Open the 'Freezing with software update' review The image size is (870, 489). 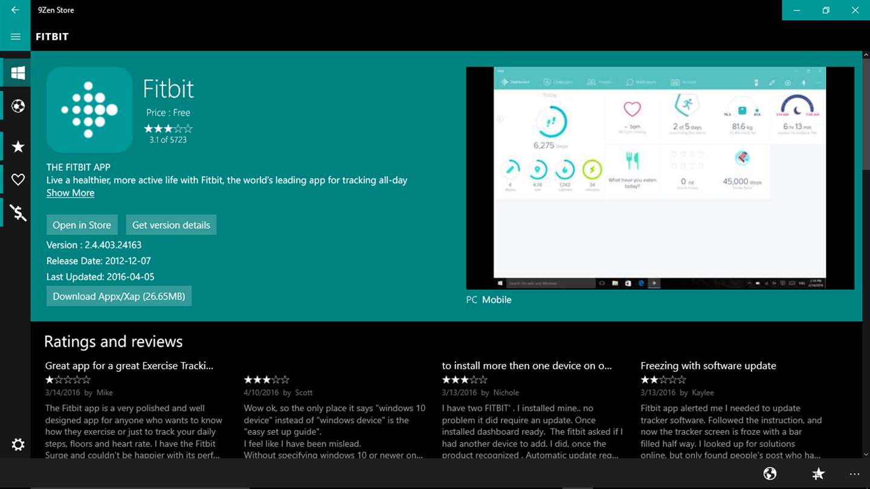pyautogui.click(x=731, y=411)
